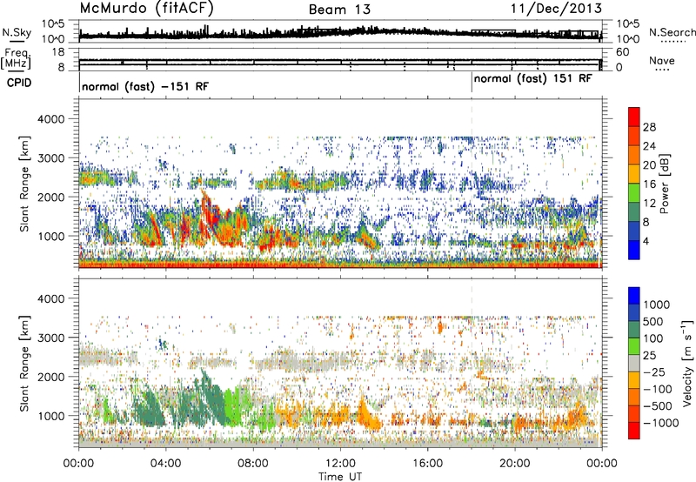This screenshot has width=696, height=482.
Task: Click the dark green velocity patch near 04:00
Action: (151, 406)
